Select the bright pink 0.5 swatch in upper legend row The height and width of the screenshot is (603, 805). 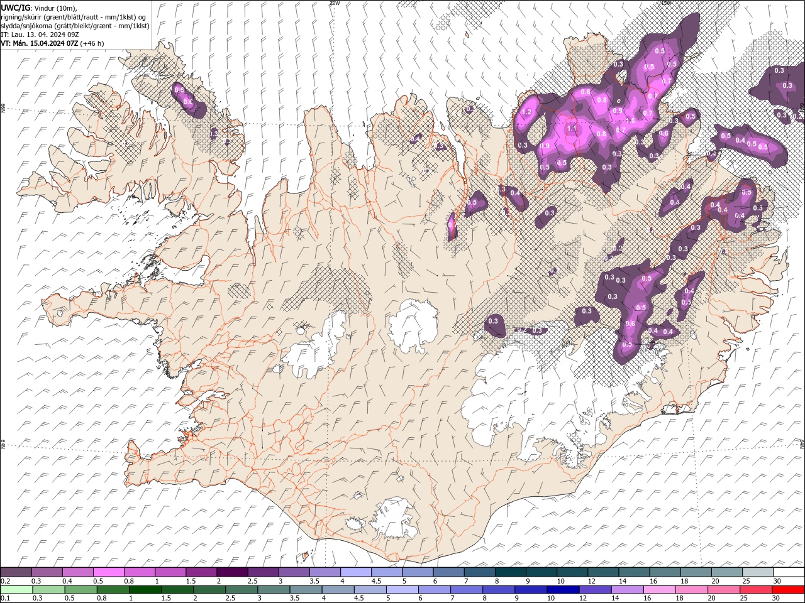click(x=109, y=572)
